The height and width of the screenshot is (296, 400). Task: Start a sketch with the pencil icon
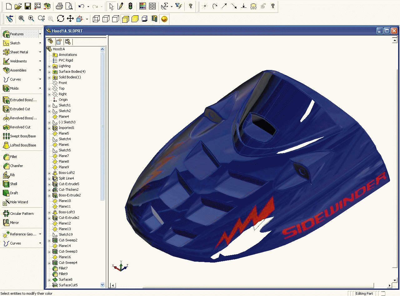click(121, 6)
